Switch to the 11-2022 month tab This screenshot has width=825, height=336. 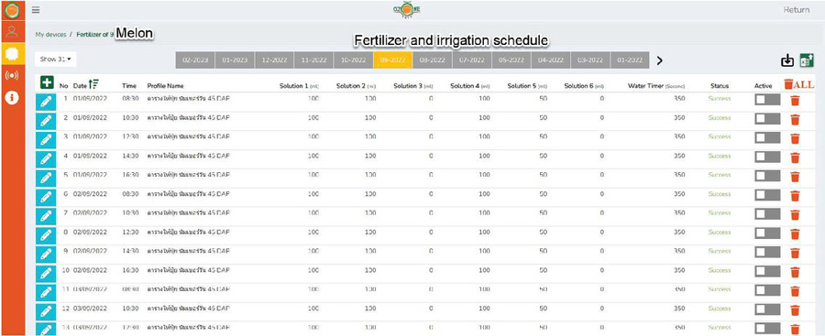tap(313, 60)
